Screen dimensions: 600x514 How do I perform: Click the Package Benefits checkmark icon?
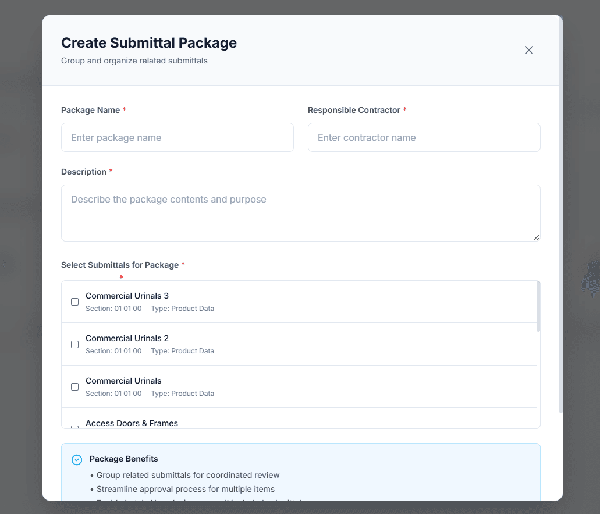click(76, 459)
